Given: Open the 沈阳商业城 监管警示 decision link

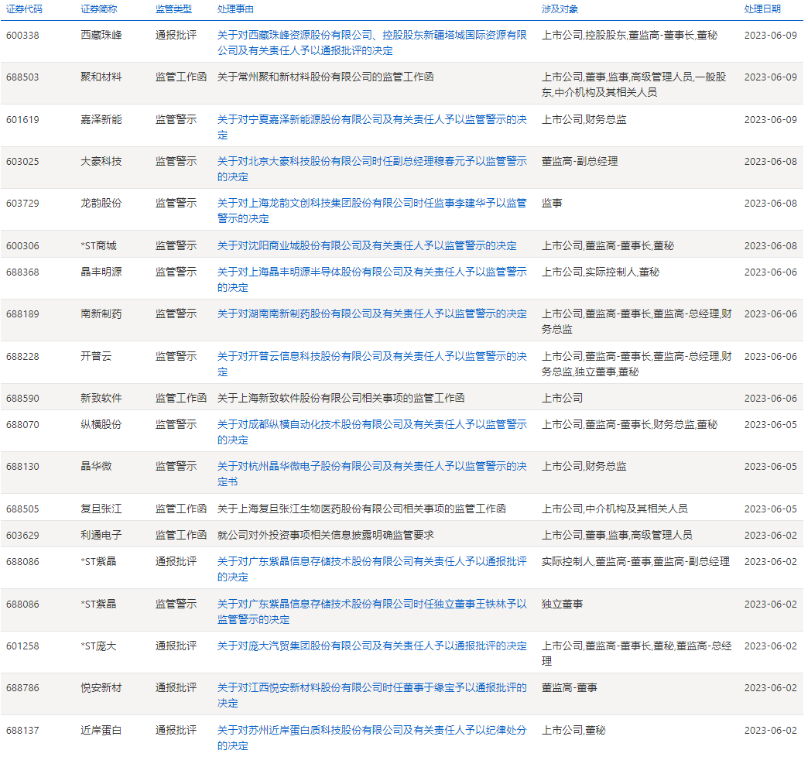Looking at the screenshot, I should 366,246.
